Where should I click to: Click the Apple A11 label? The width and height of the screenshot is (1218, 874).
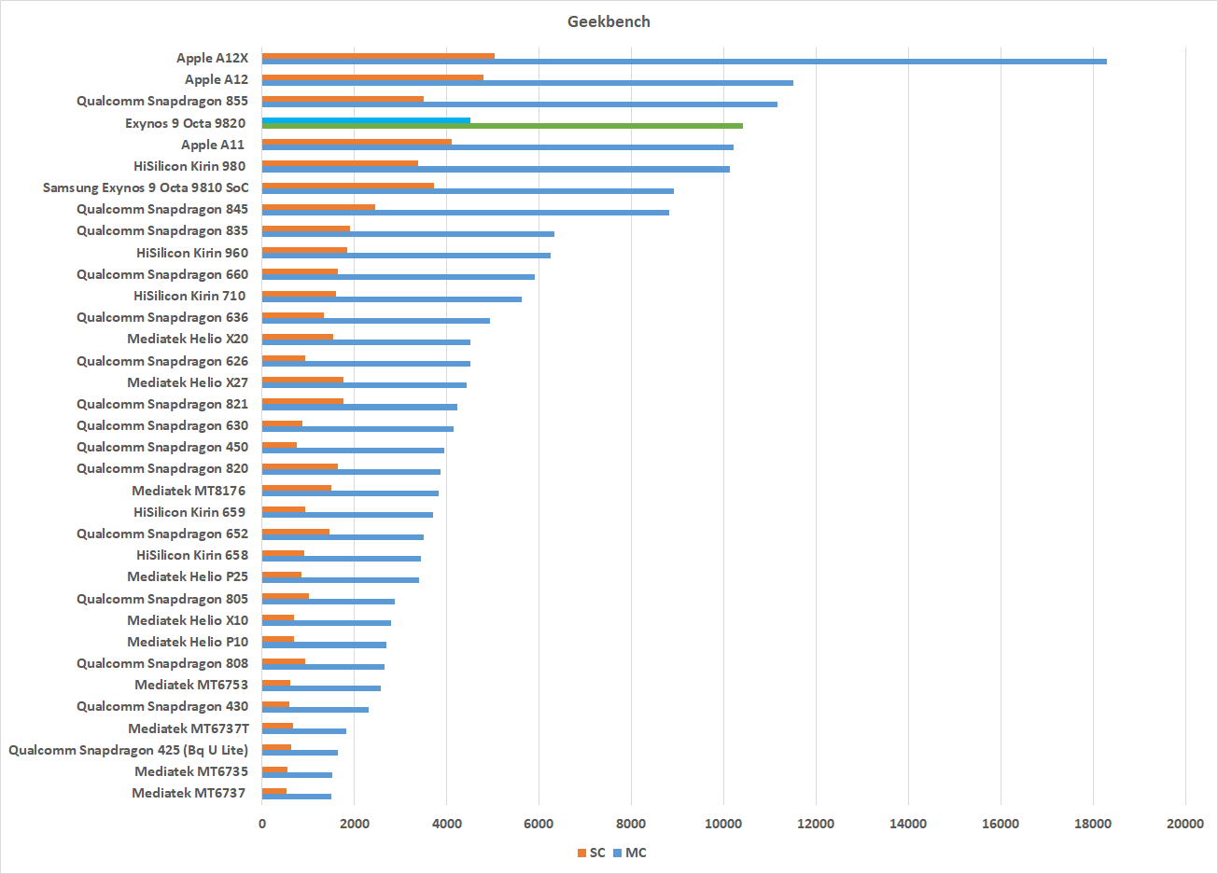pyautogui.click(x=213, y=145)
